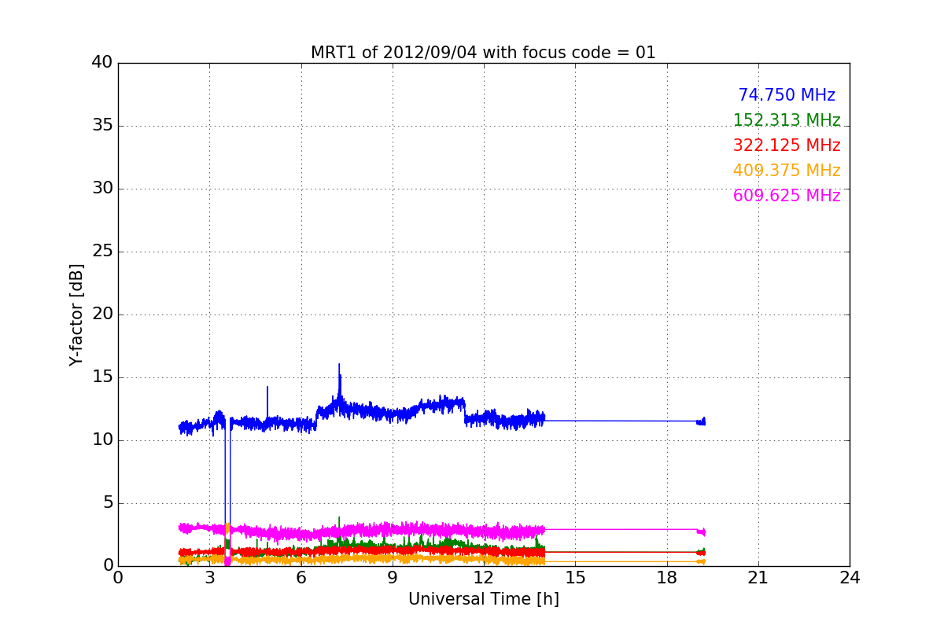
Task: Click y-axis tick label 40
Action: click(101, 63)
